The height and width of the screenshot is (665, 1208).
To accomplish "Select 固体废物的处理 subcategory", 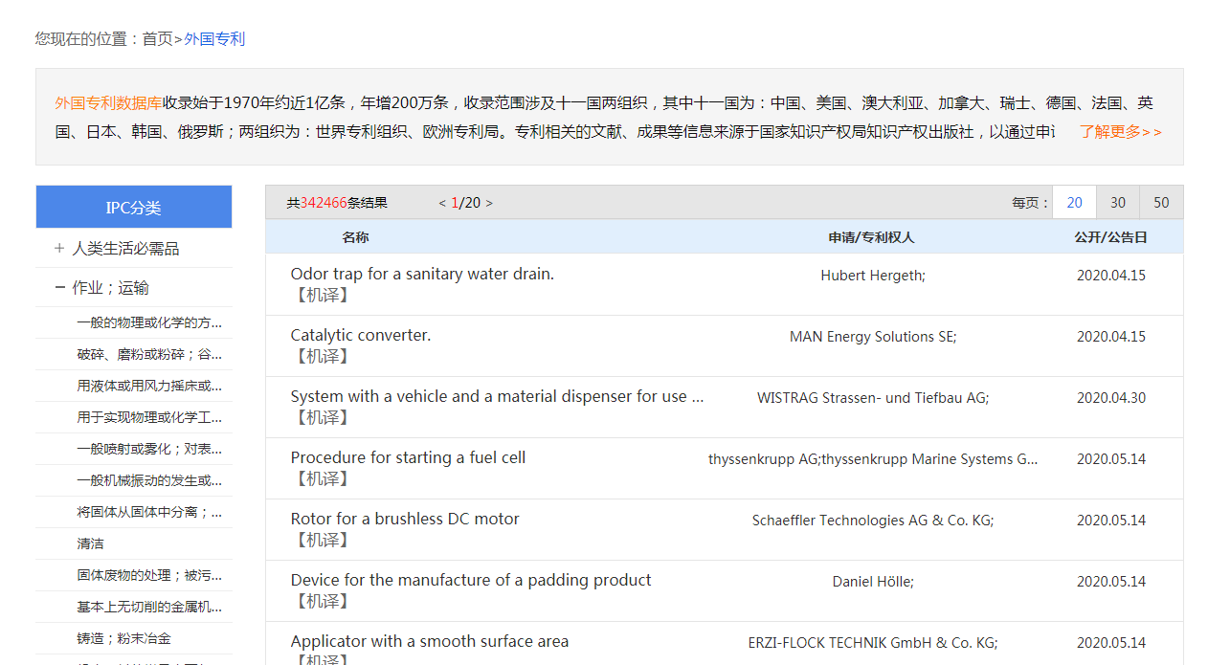I will pyautogui.click(x=149, y=575).
